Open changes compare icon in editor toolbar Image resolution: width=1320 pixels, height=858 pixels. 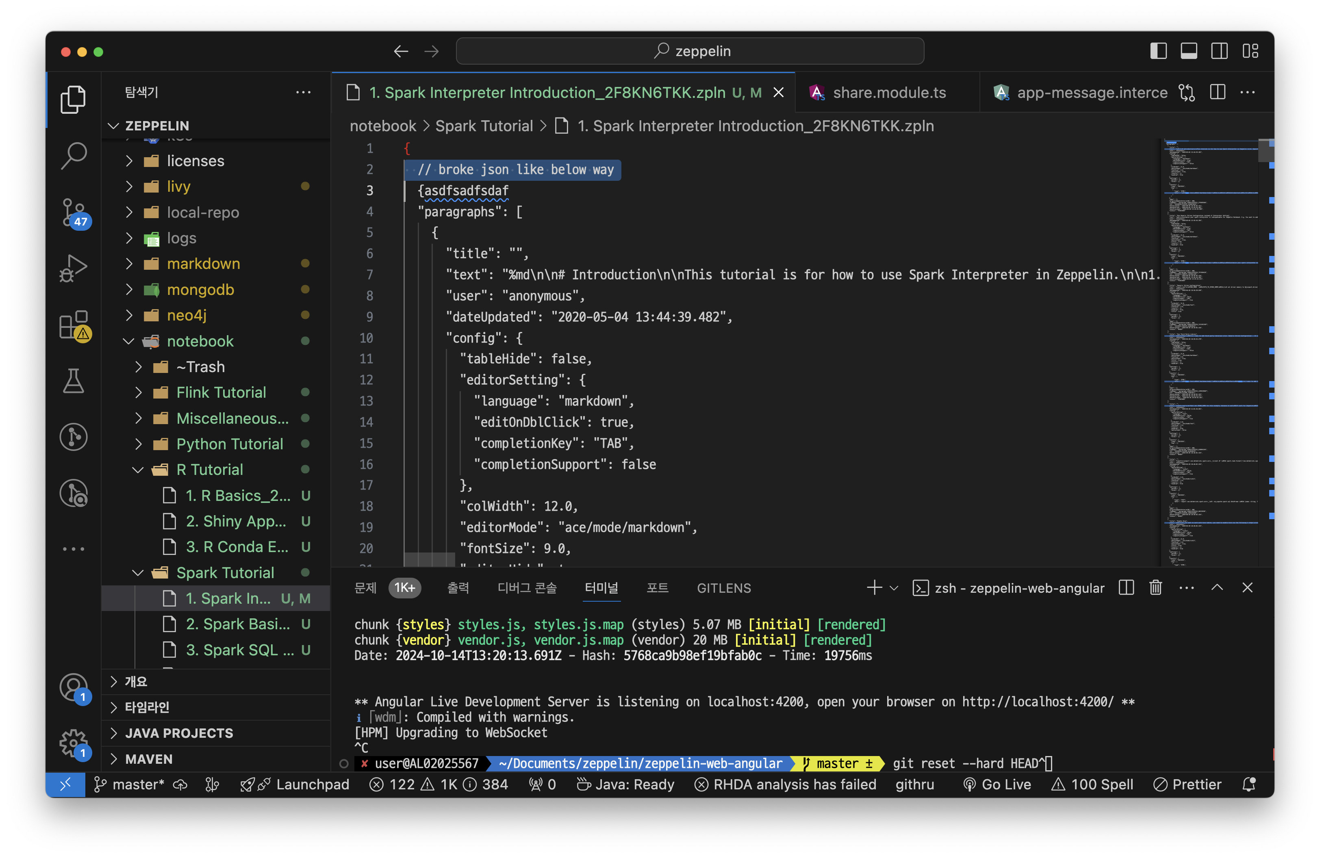click(1186, 93)
